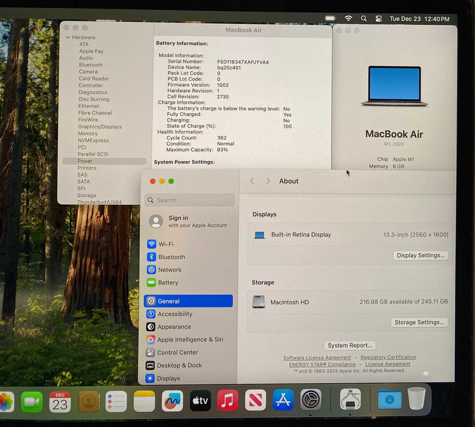
Task: Select Memory in System Information sidebar
Action: (88, 134)
